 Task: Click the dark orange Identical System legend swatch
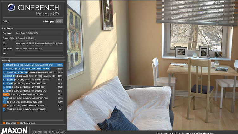[18, 123]
